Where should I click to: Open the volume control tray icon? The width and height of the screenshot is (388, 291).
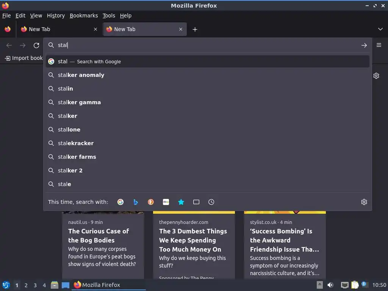[330, 285]
